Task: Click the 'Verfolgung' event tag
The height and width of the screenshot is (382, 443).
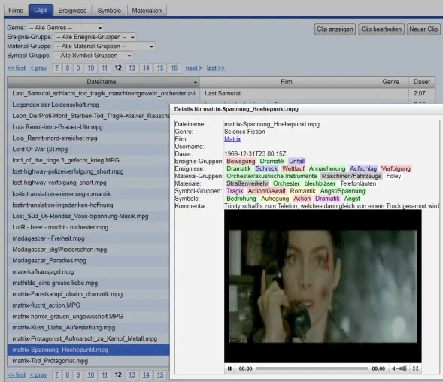Action: (396, 168)
